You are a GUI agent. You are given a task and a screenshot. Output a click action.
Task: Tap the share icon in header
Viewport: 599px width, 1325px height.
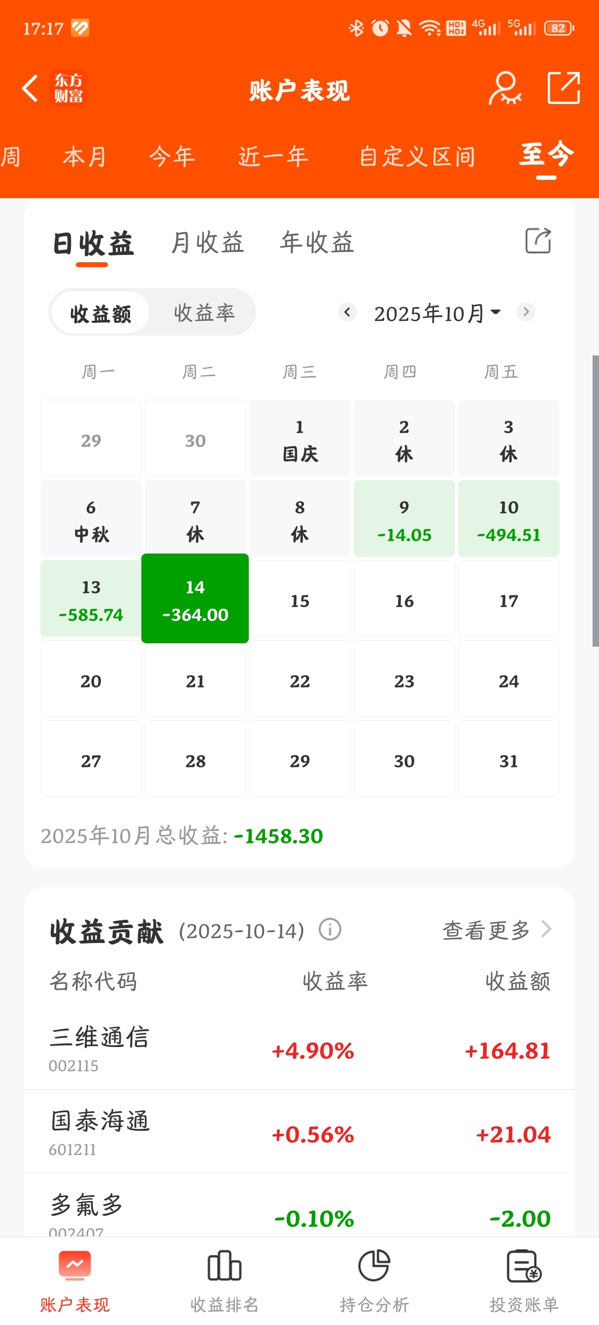(564, 88)
